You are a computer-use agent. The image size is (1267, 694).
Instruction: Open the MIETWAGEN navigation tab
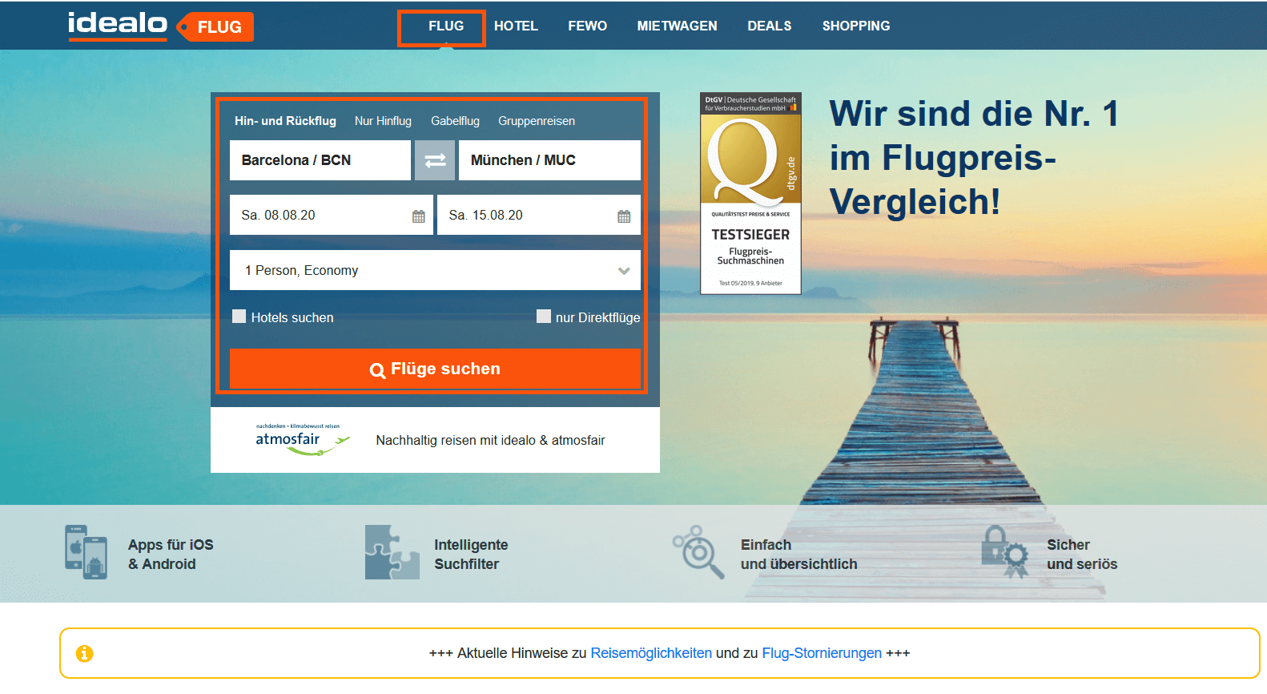677,26
